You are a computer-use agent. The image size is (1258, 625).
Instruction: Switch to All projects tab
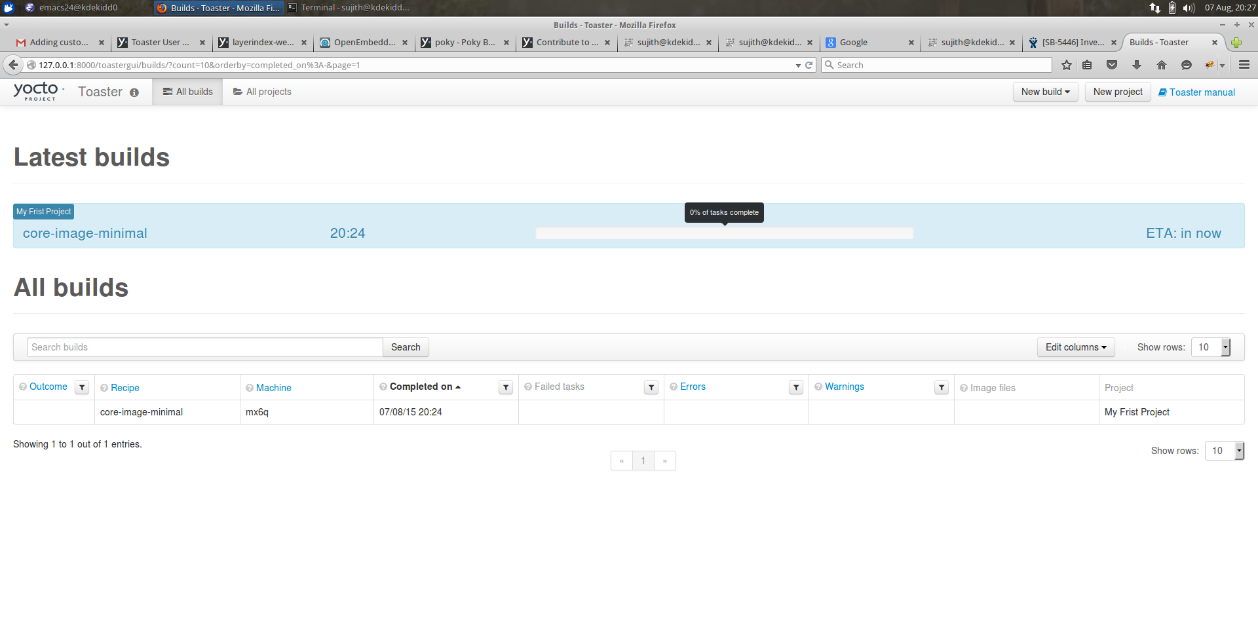point(262,92)
